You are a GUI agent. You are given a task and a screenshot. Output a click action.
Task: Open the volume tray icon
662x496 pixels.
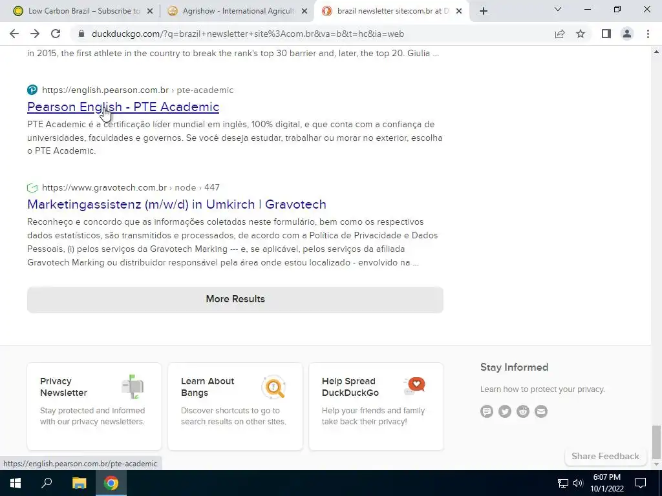578,483
